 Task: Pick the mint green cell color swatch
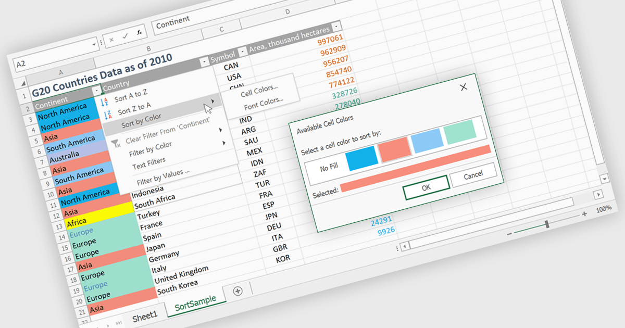[x=460, y=132]
